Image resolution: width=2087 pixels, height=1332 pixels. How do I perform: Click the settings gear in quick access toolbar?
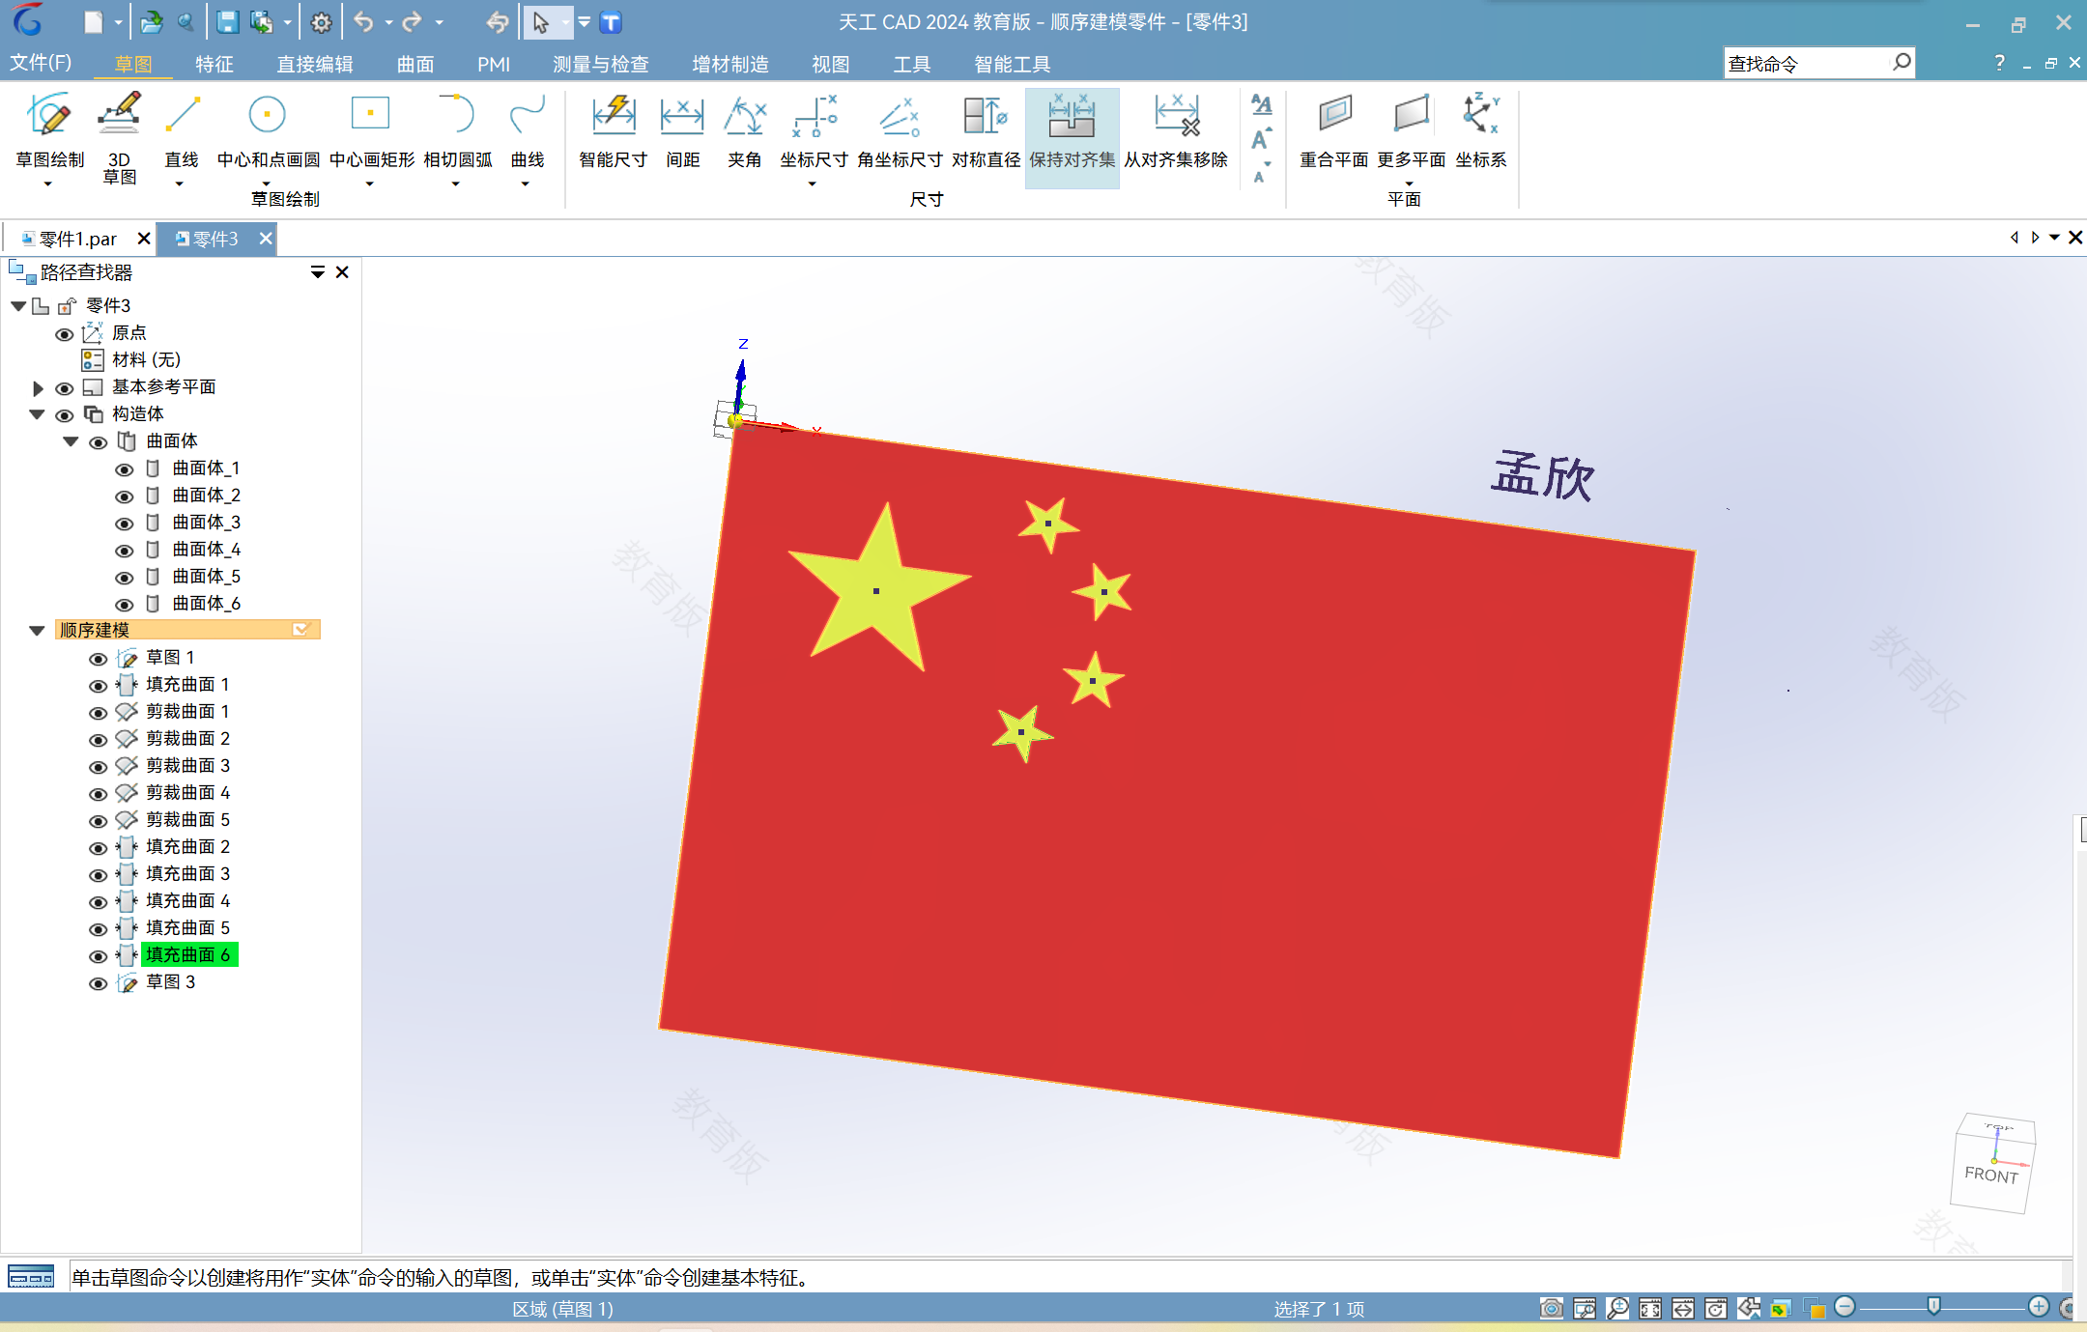coord(322,22)
